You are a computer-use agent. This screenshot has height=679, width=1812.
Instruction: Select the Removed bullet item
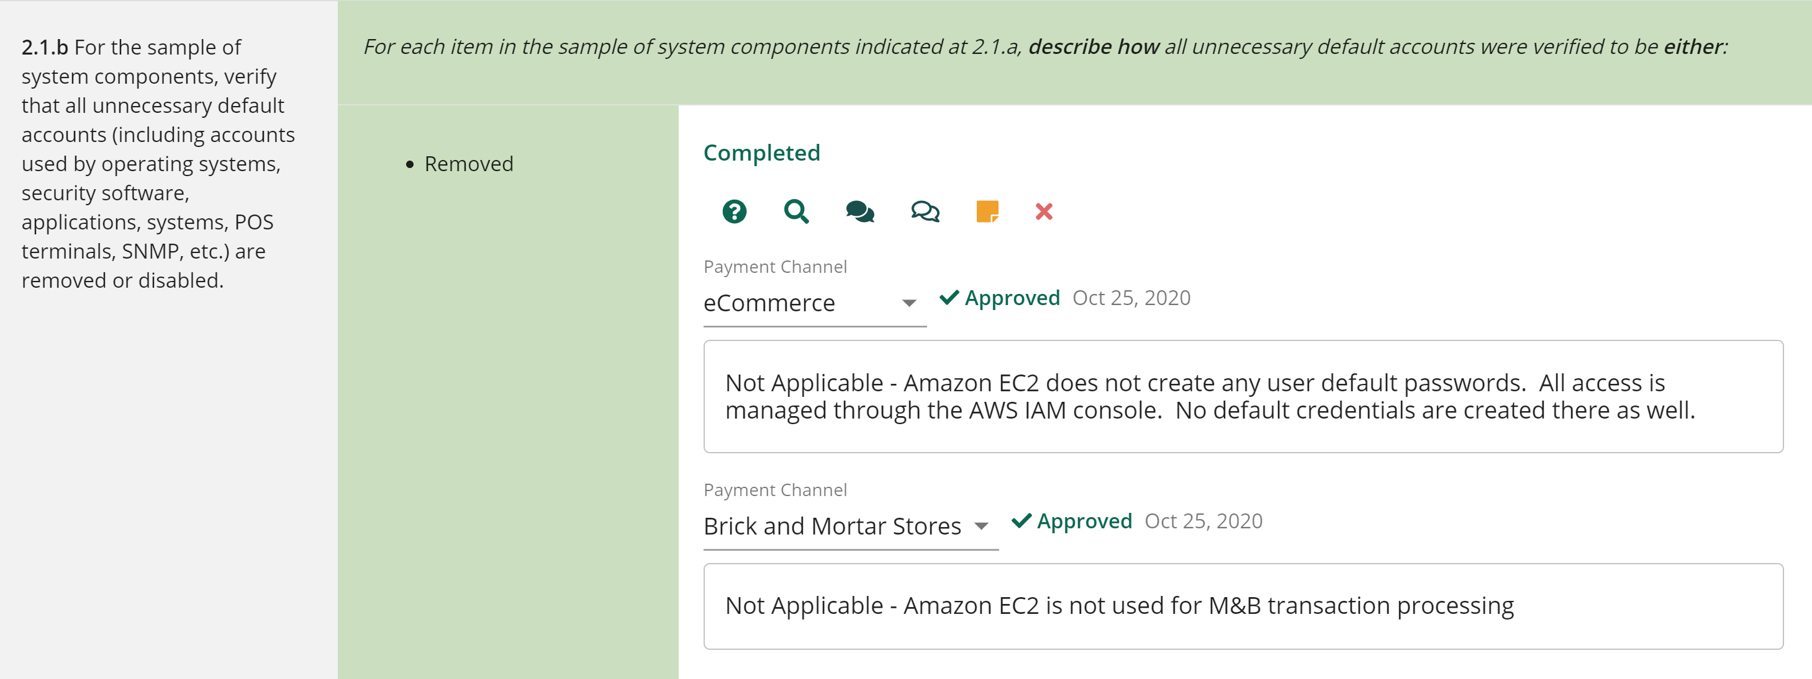468,164
